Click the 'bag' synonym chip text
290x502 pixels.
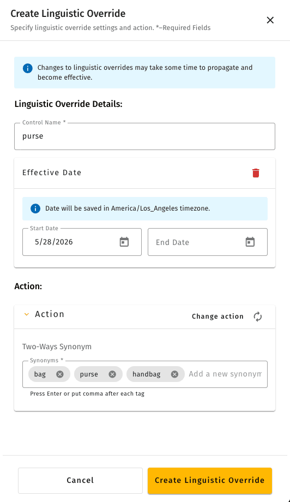40,374
